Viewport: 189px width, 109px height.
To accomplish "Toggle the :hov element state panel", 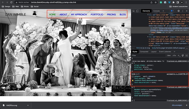I will coord(169,55).
